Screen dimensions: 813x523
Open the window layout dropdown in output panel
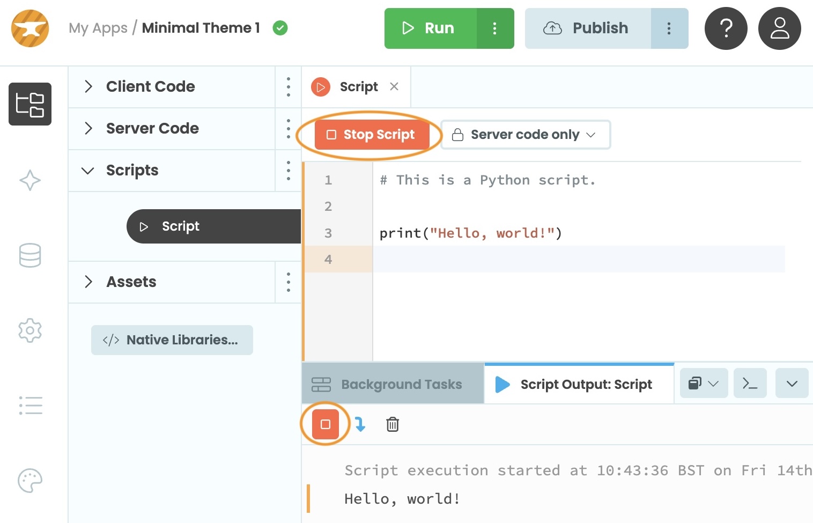(x=704, y=383)
